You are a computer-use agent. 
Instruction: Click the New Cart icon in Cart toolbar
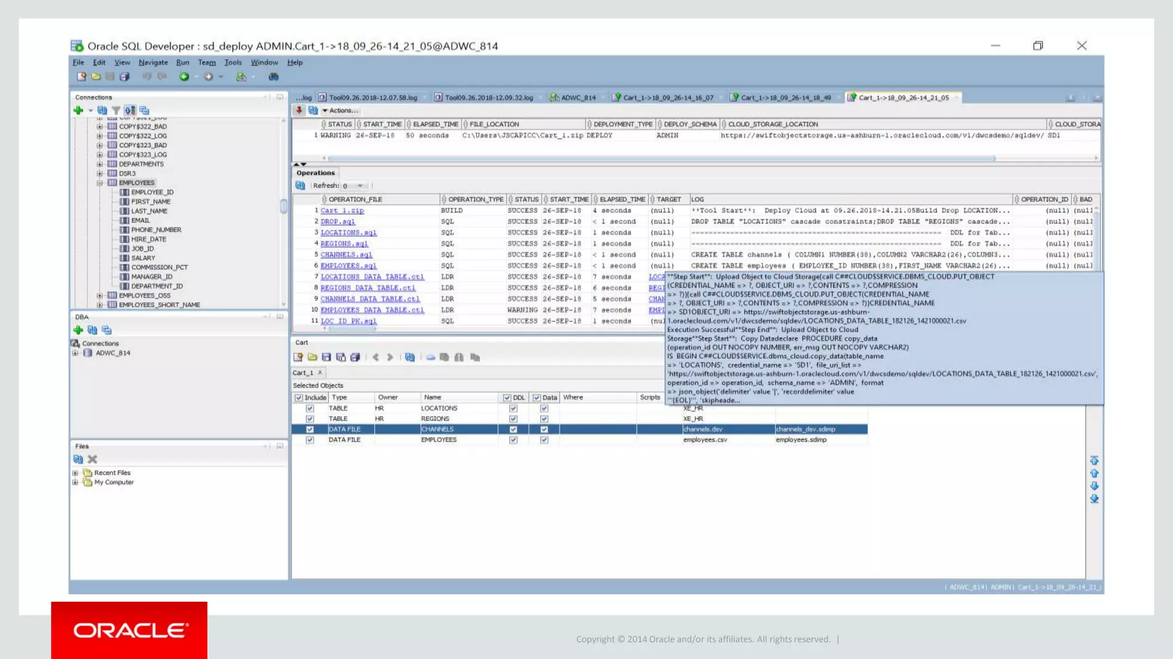pos(298,357)
